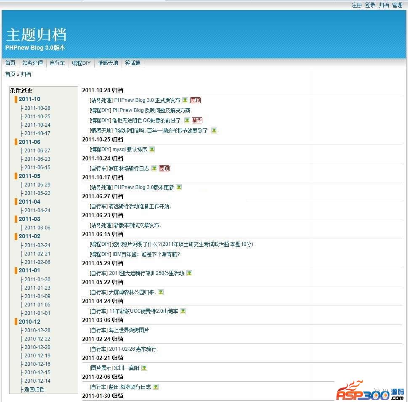This screenshot has height=402, width=408.
Task: Open the 2011-01 month group
Action: pyautogui.click(x=29, y=271)
